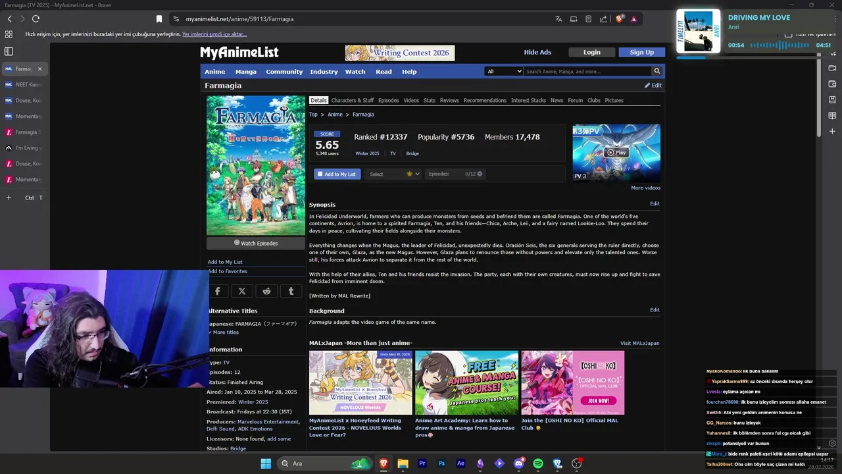The image size is (842, 474).
Task: Share on X (Twitter) icon
Action: (242, 291)
